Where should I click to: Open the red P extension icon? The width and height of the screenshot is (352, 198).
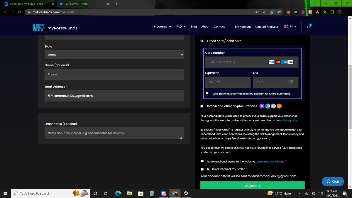[310, 12]
